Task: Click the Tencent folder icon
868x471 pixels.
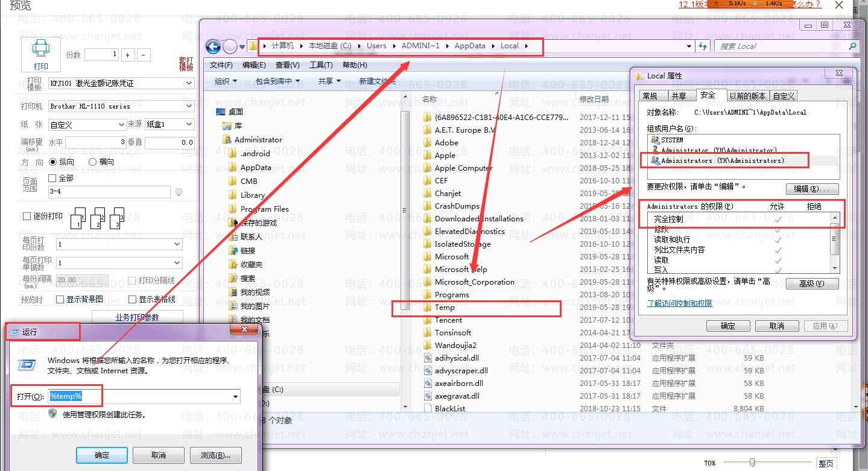Action: [x=427, y=320]
